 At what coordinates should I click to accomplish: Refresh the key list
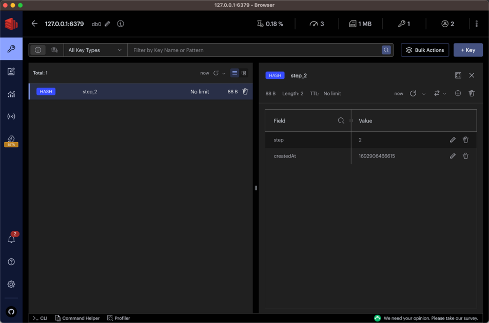pos(216,73)
